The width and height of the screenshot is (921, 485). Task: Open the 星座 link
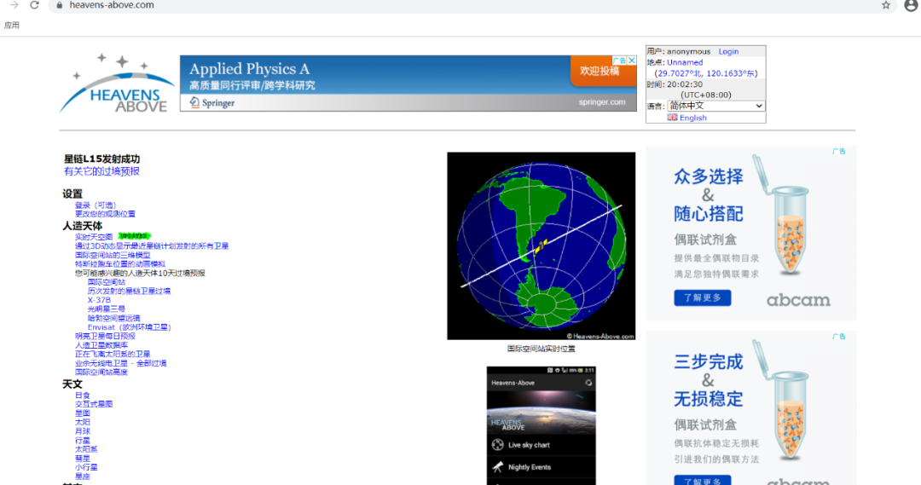(82, 476)
